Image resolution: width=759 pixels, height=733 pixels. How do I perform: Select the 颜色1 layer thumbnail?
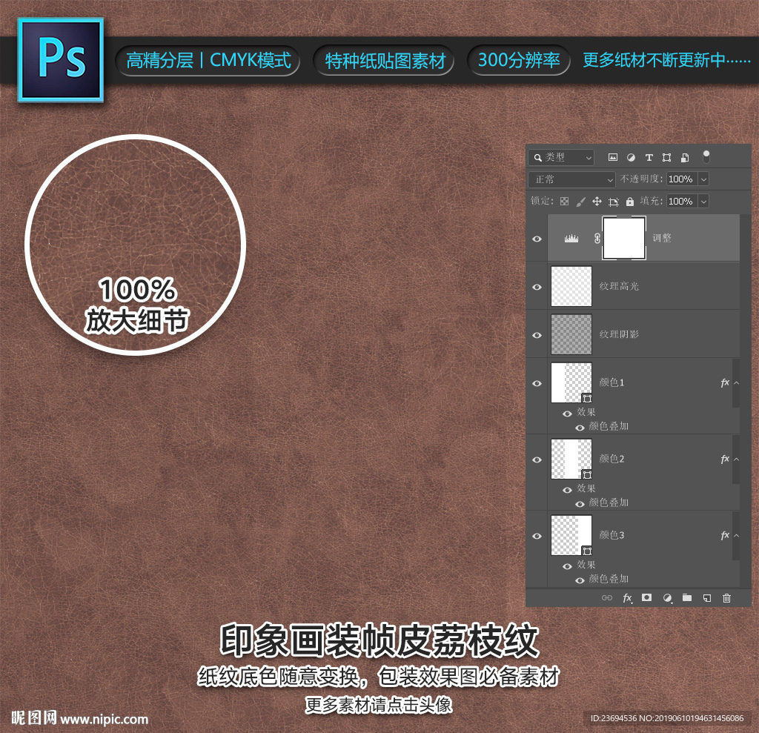click(x=571, y=382)
